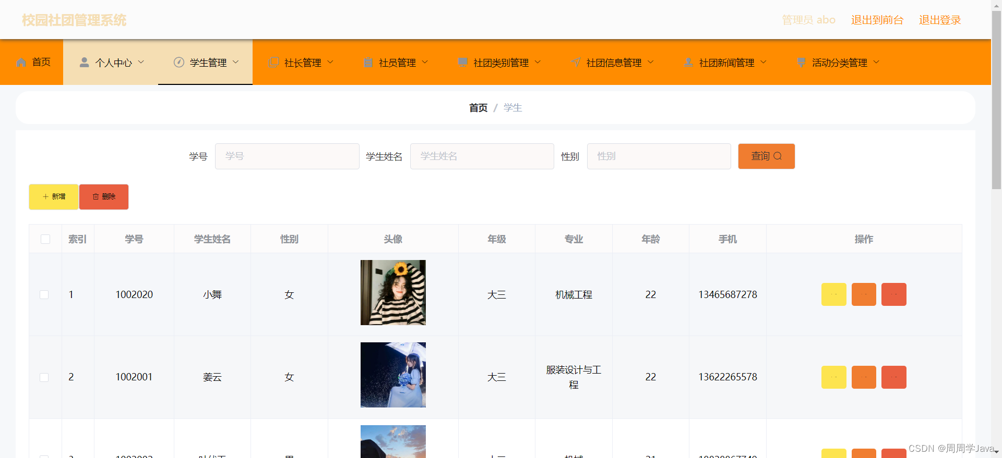Expand the 活动分类管理 dropdown arrow
This screenshot has height=458, width=1002.
876,63
